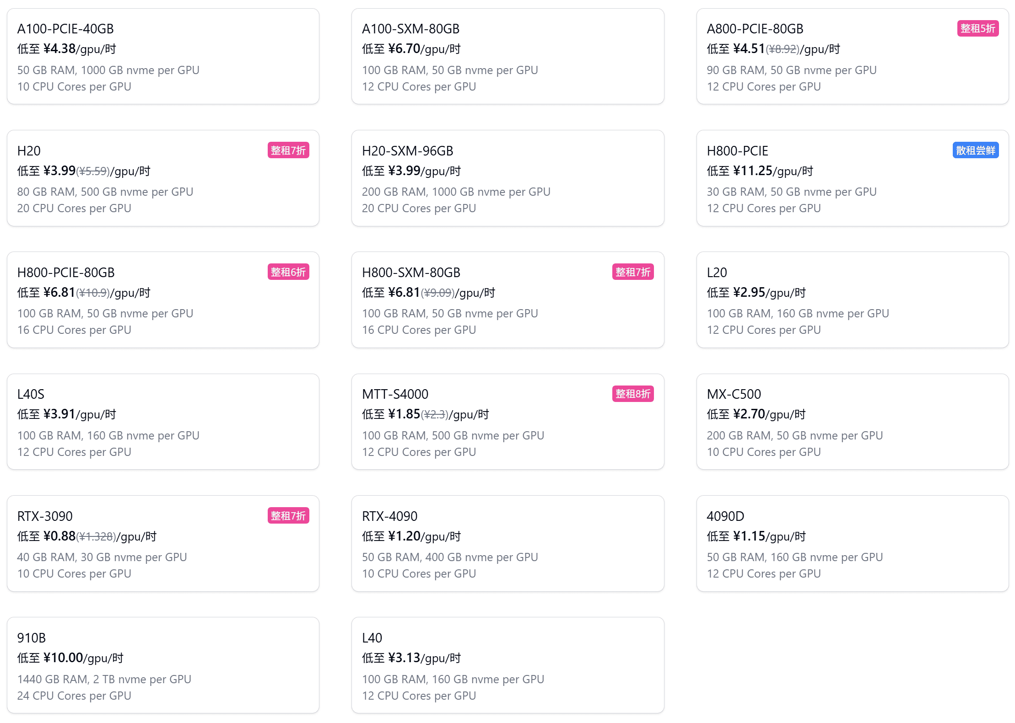Select the A100-SXM-80GB pricing card
1015x723 pixels.
(507, 56)
